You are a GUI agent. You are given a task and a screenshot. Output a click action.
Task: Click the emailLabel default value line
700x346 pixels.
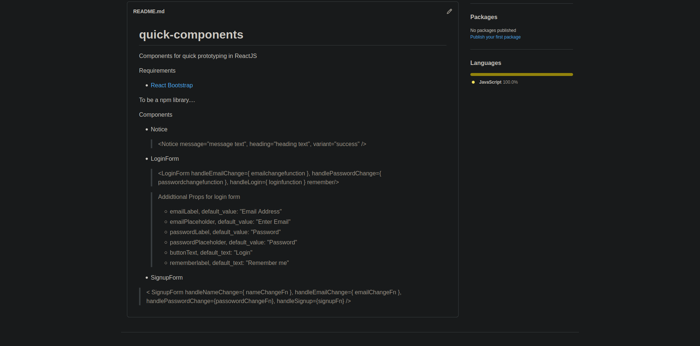pyautogui.click(x=226, y=211)
